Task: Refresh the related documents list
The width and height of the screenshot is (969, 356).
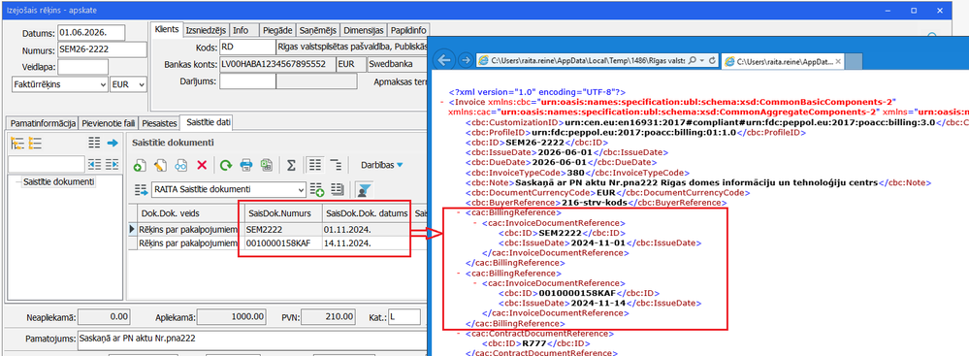Action: point(226,165)
